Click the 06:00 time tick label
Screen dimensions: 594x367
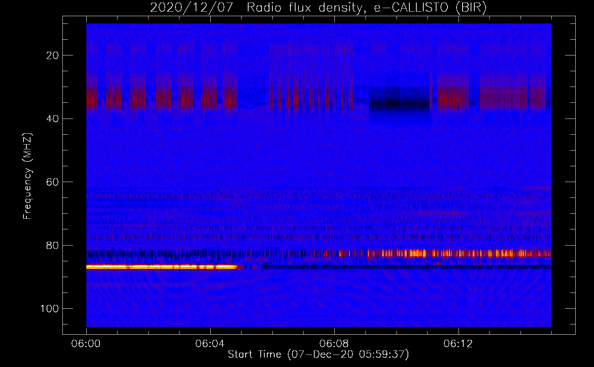tap(86, 344)
